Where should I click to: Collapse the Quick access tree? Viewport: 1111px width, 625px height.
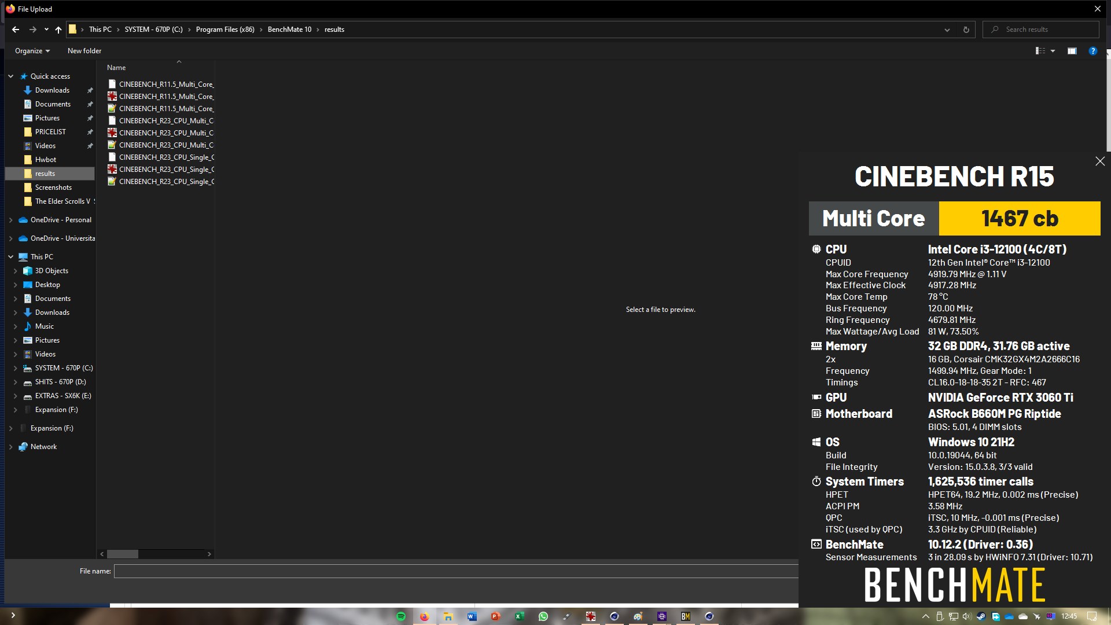click(10, 76)
